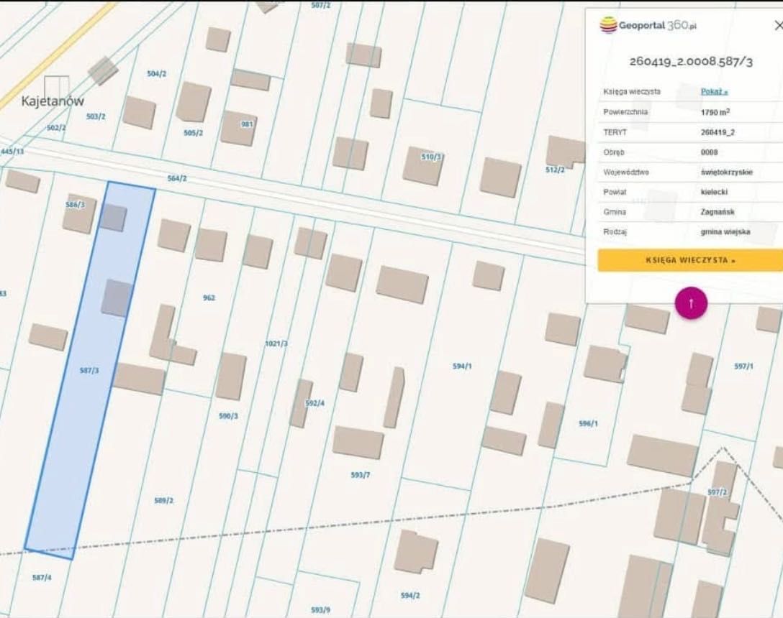Click the Powiat value kielecki
This screenshot has width=783, height=618.
click(714, 192)
